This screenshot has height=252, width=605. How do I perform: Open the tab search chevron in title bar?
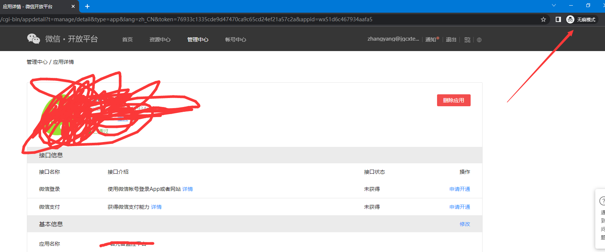click(554, 5)
